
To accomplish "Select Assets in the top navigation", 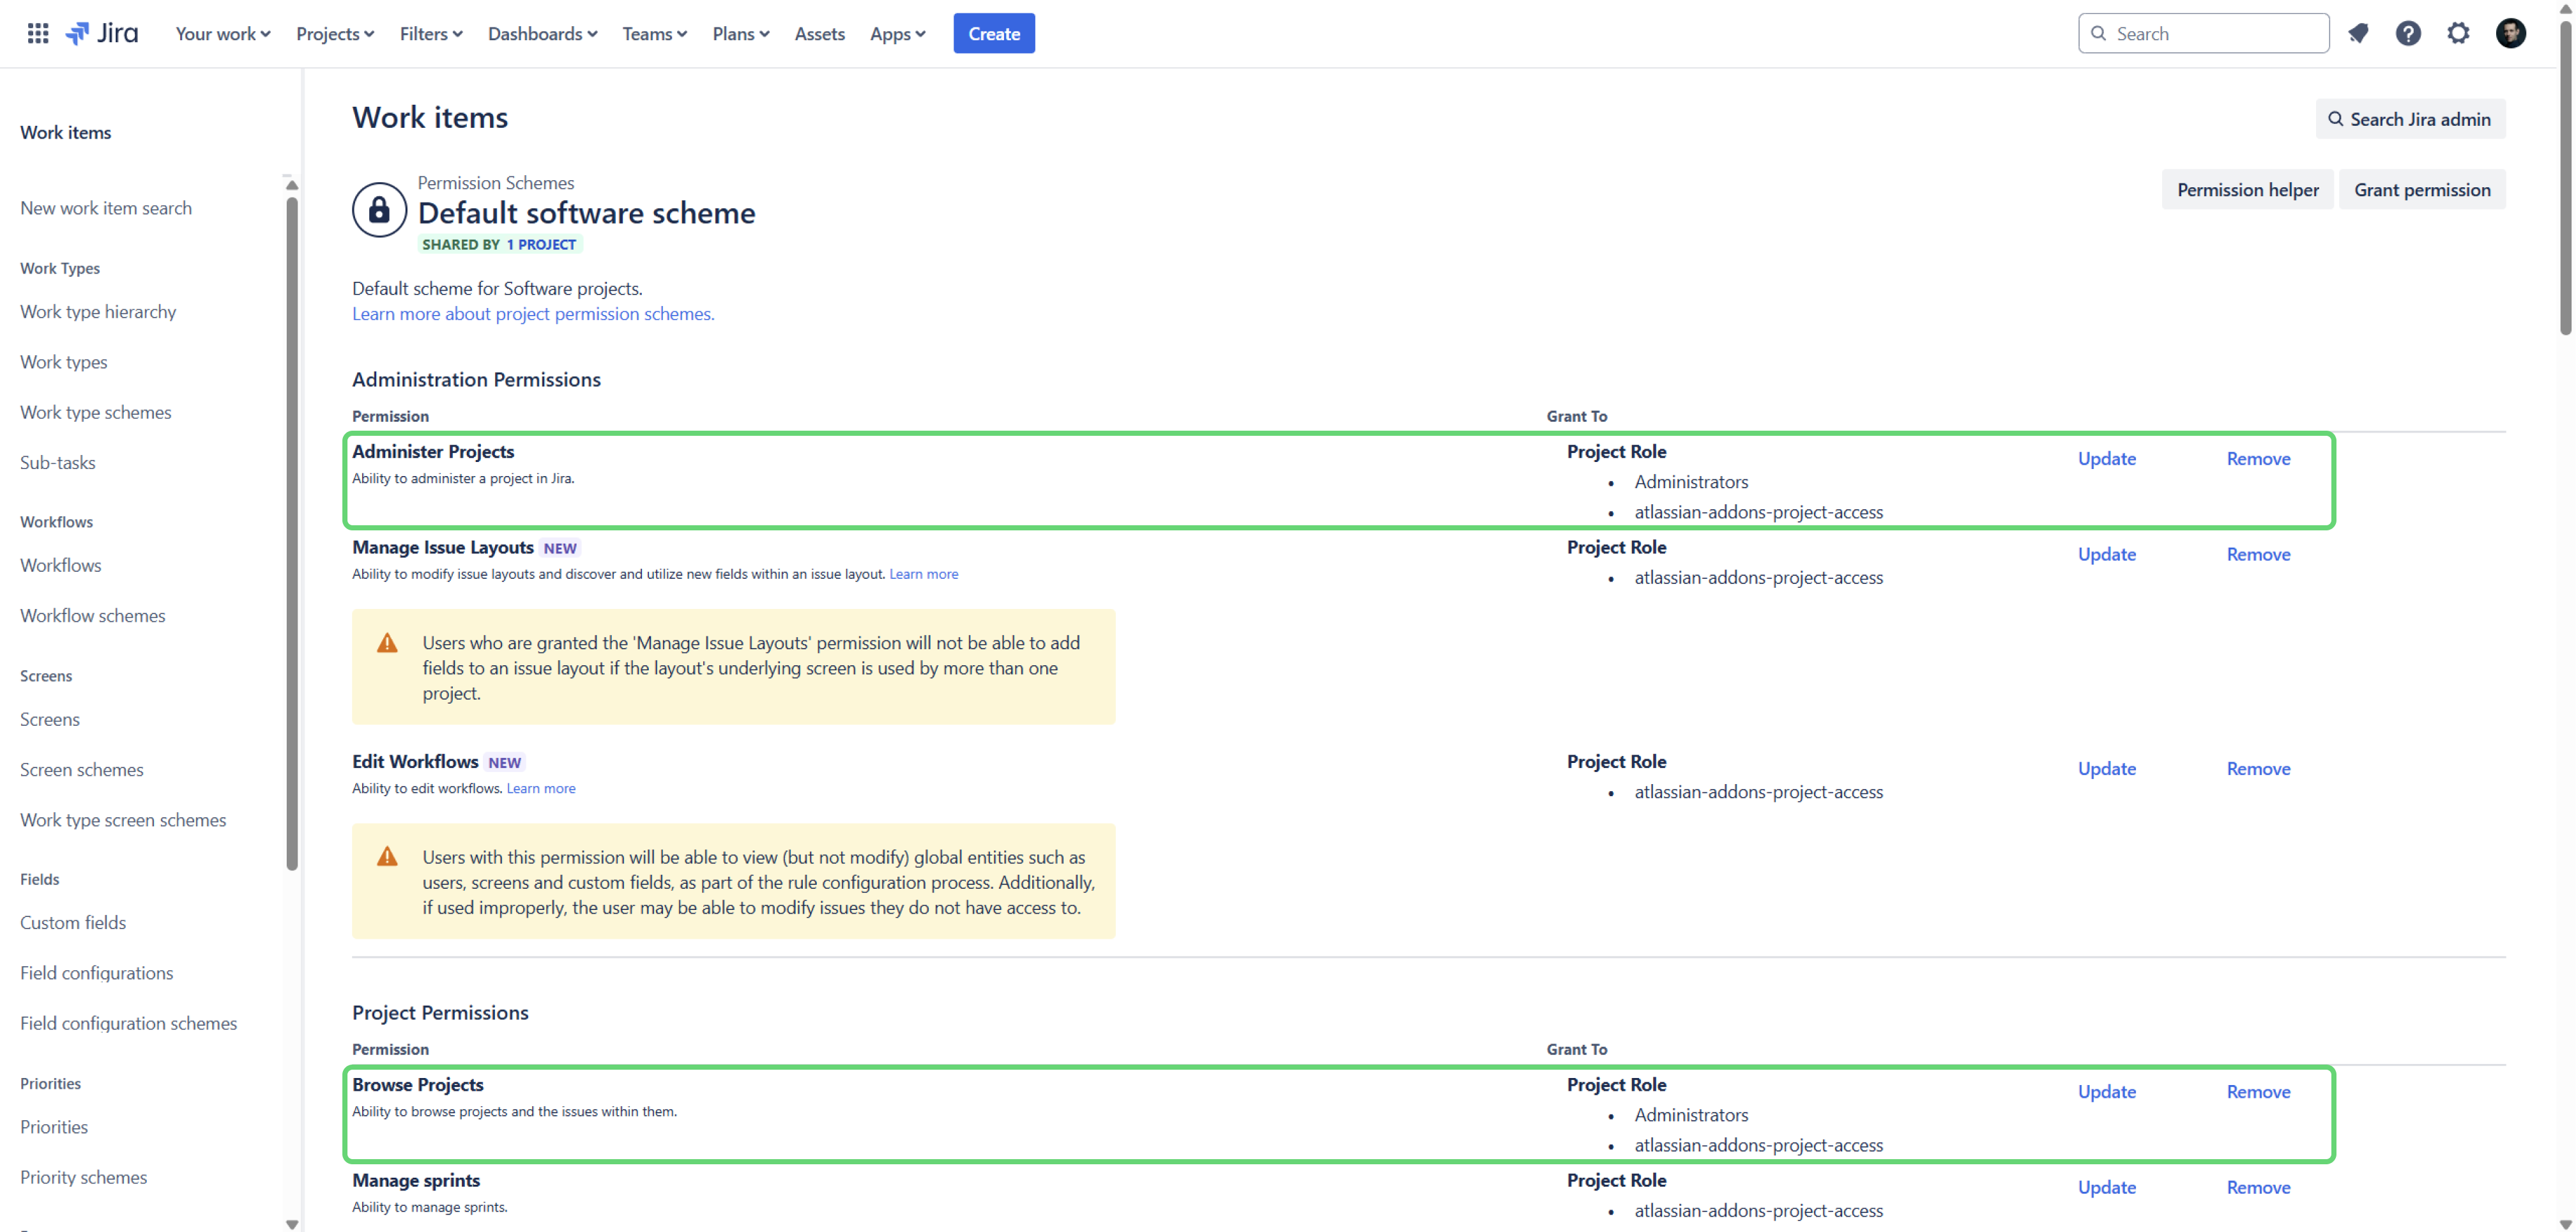I will tap(819, 33).
